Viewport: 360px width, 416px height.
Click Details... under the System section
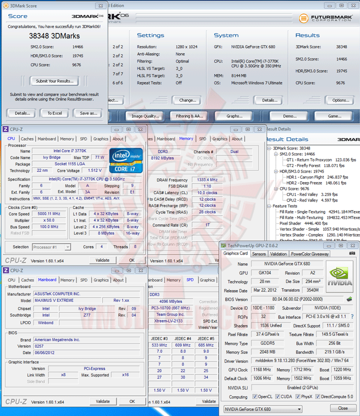pyautogui.click(x=269, y=100)
